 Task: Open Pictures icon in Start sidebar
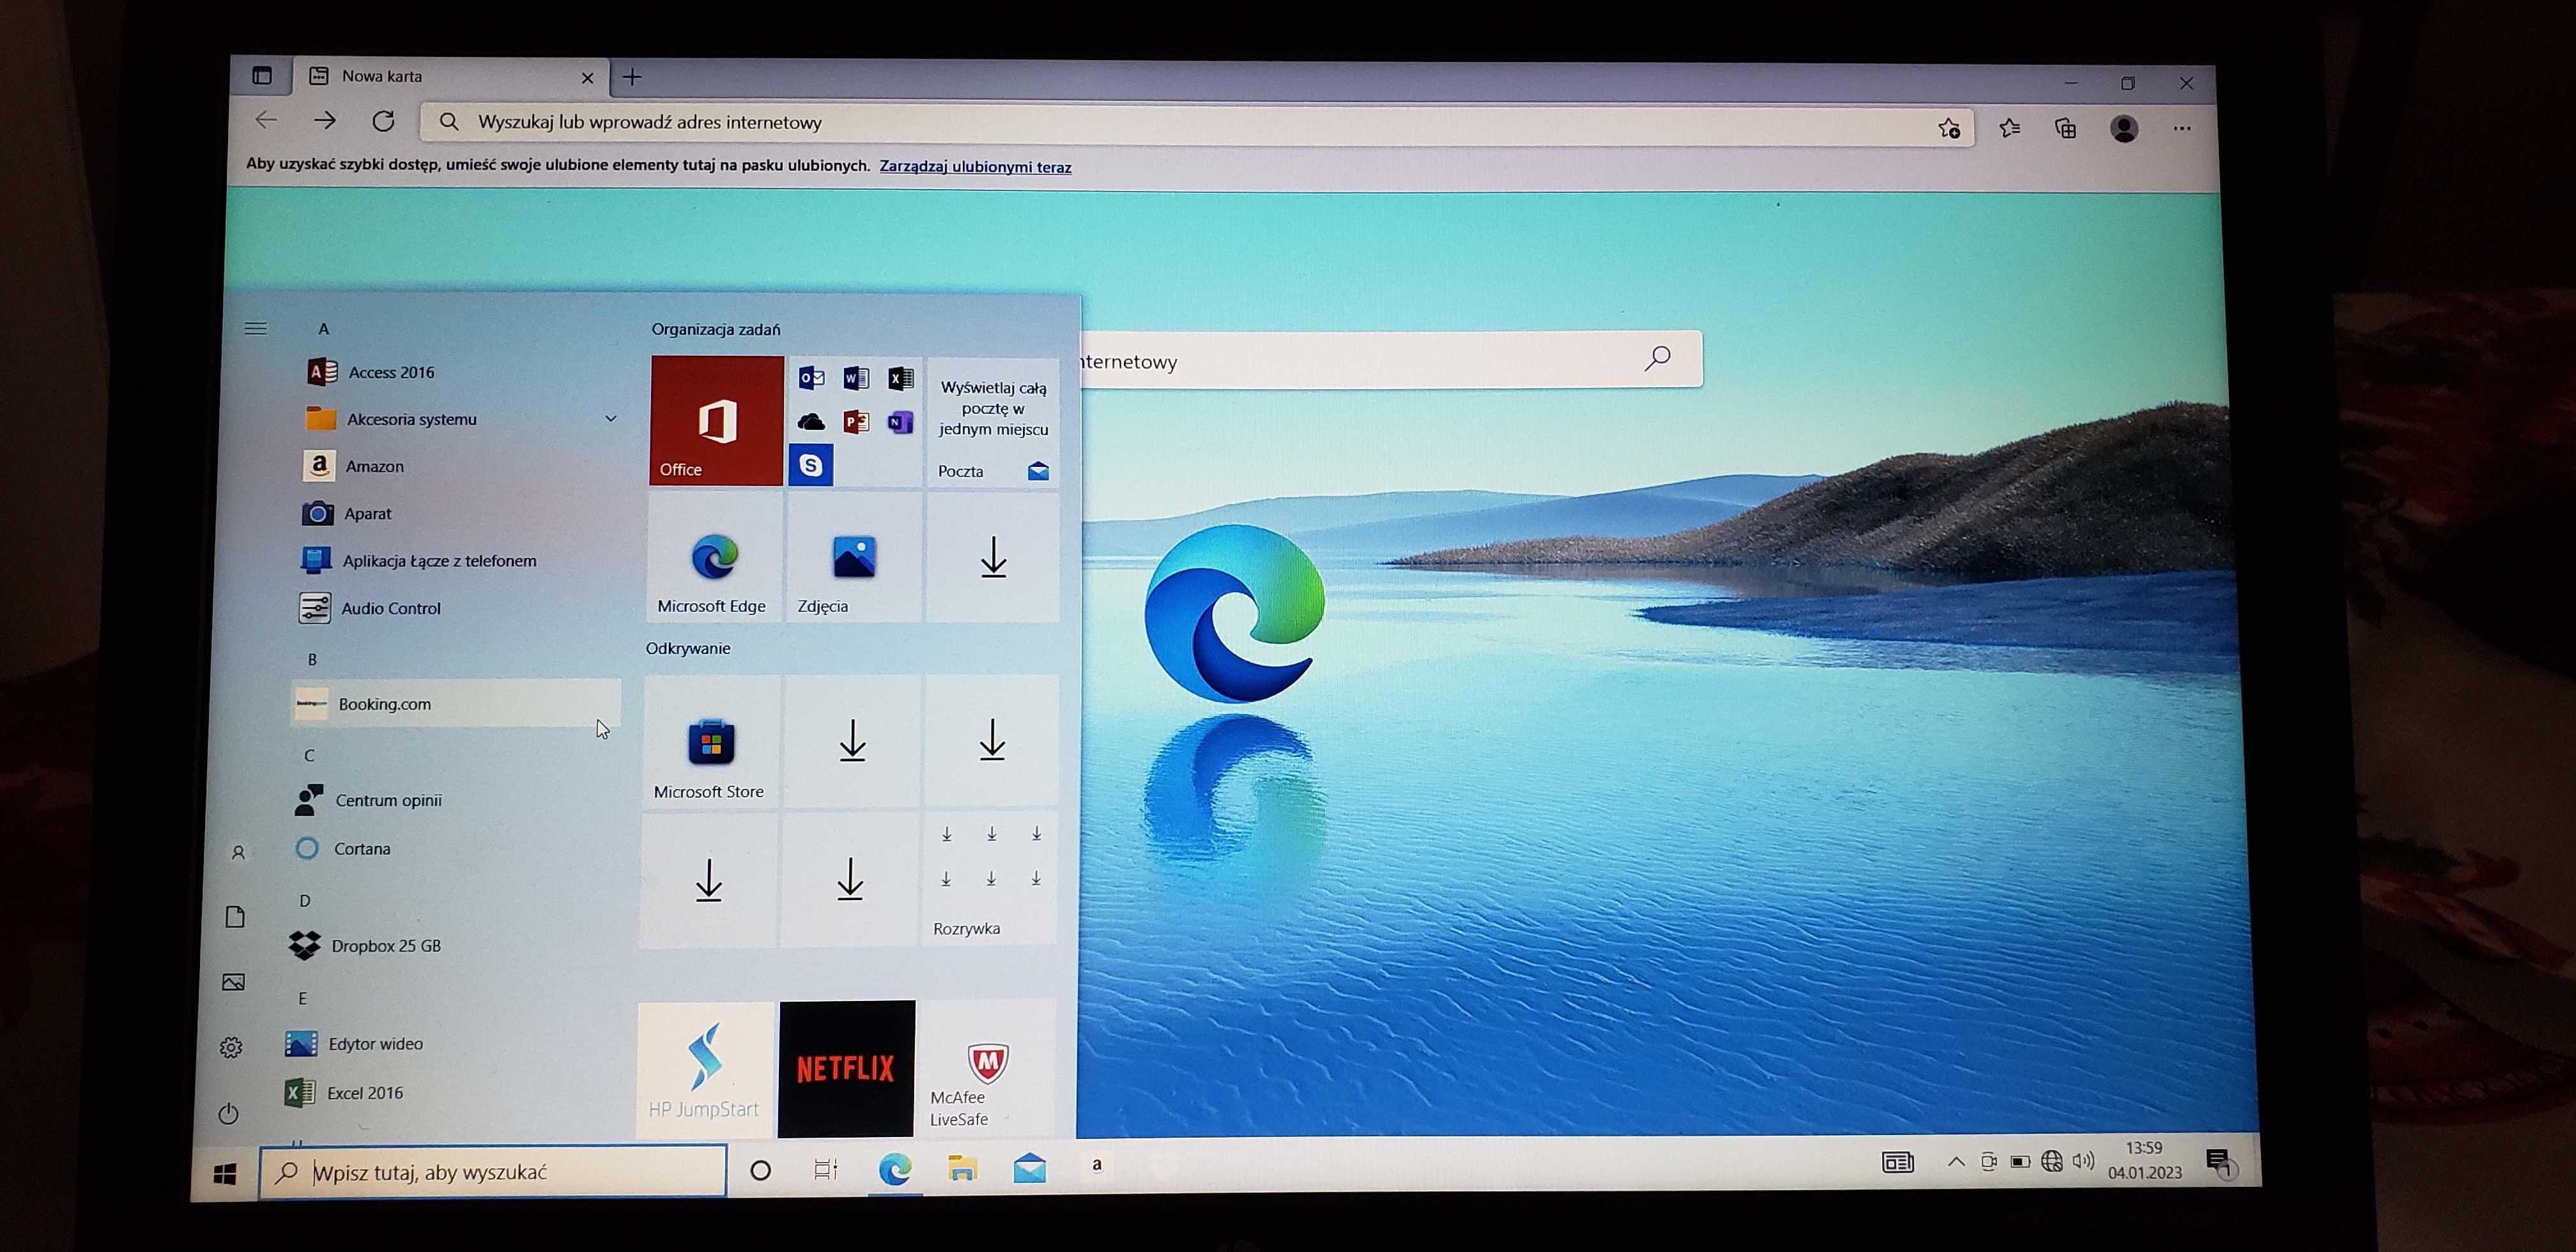click(233, 982)
